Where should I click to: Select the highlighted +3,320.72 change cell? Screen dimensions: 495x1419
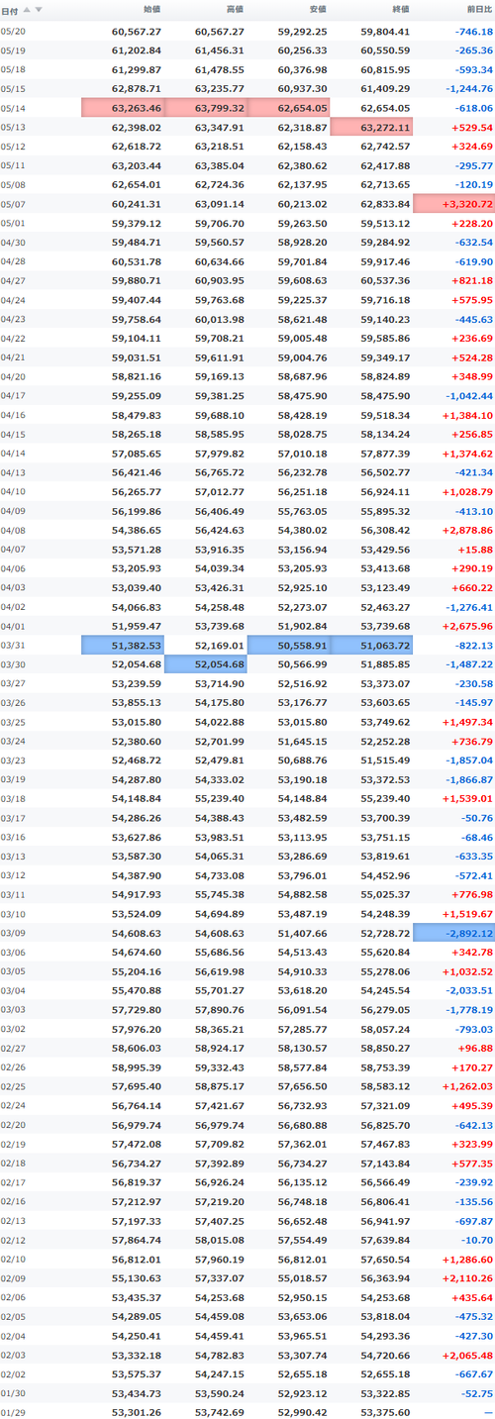(x=453, y=203)
